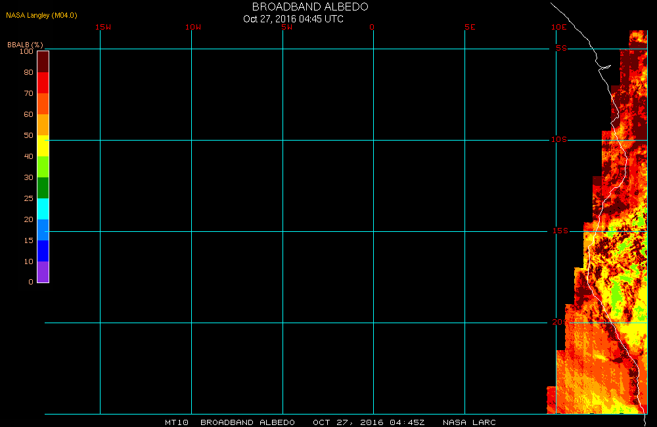657x427 pixels.
Task: Click the colorbar value 30
Action: pyautogui.click(x=28, y=177)
